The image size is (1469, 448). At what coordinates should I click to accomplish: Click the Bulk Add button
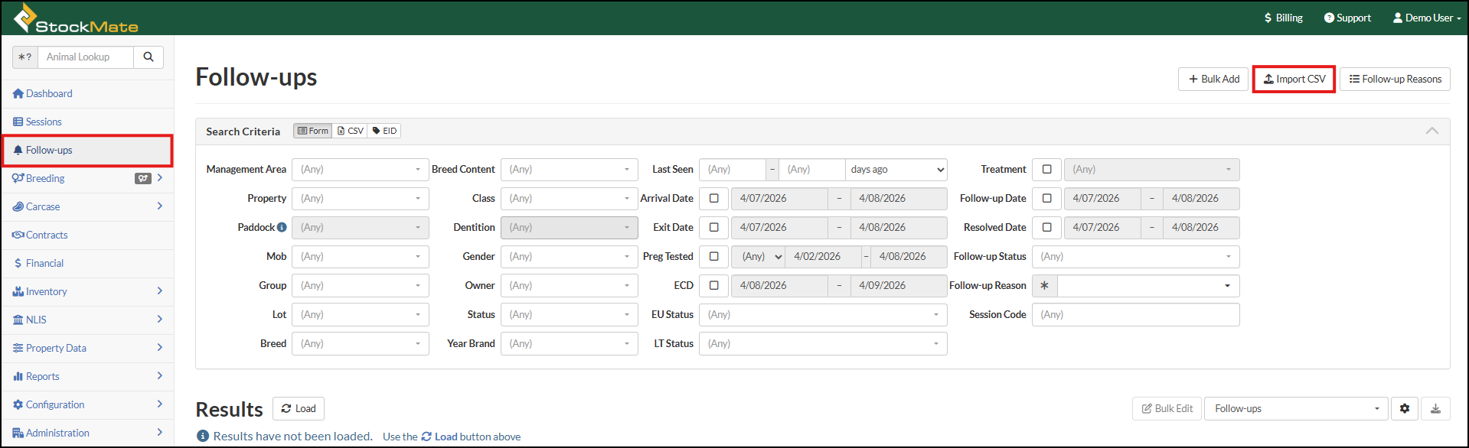tap(1213, 79)
